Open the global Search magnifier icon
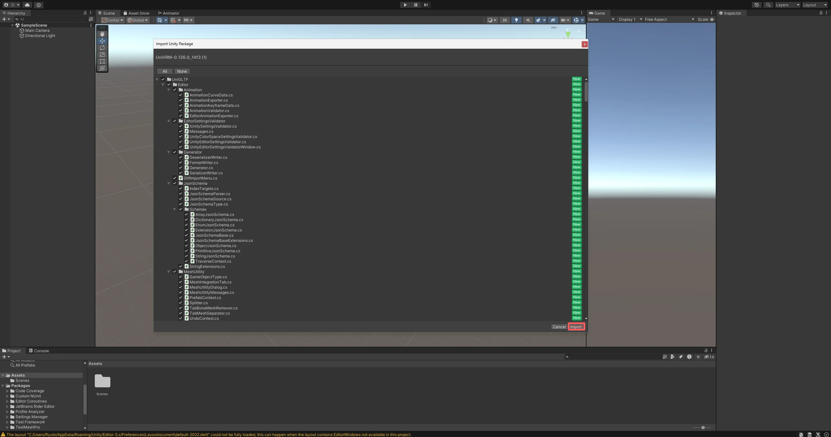 click(768, 5)
